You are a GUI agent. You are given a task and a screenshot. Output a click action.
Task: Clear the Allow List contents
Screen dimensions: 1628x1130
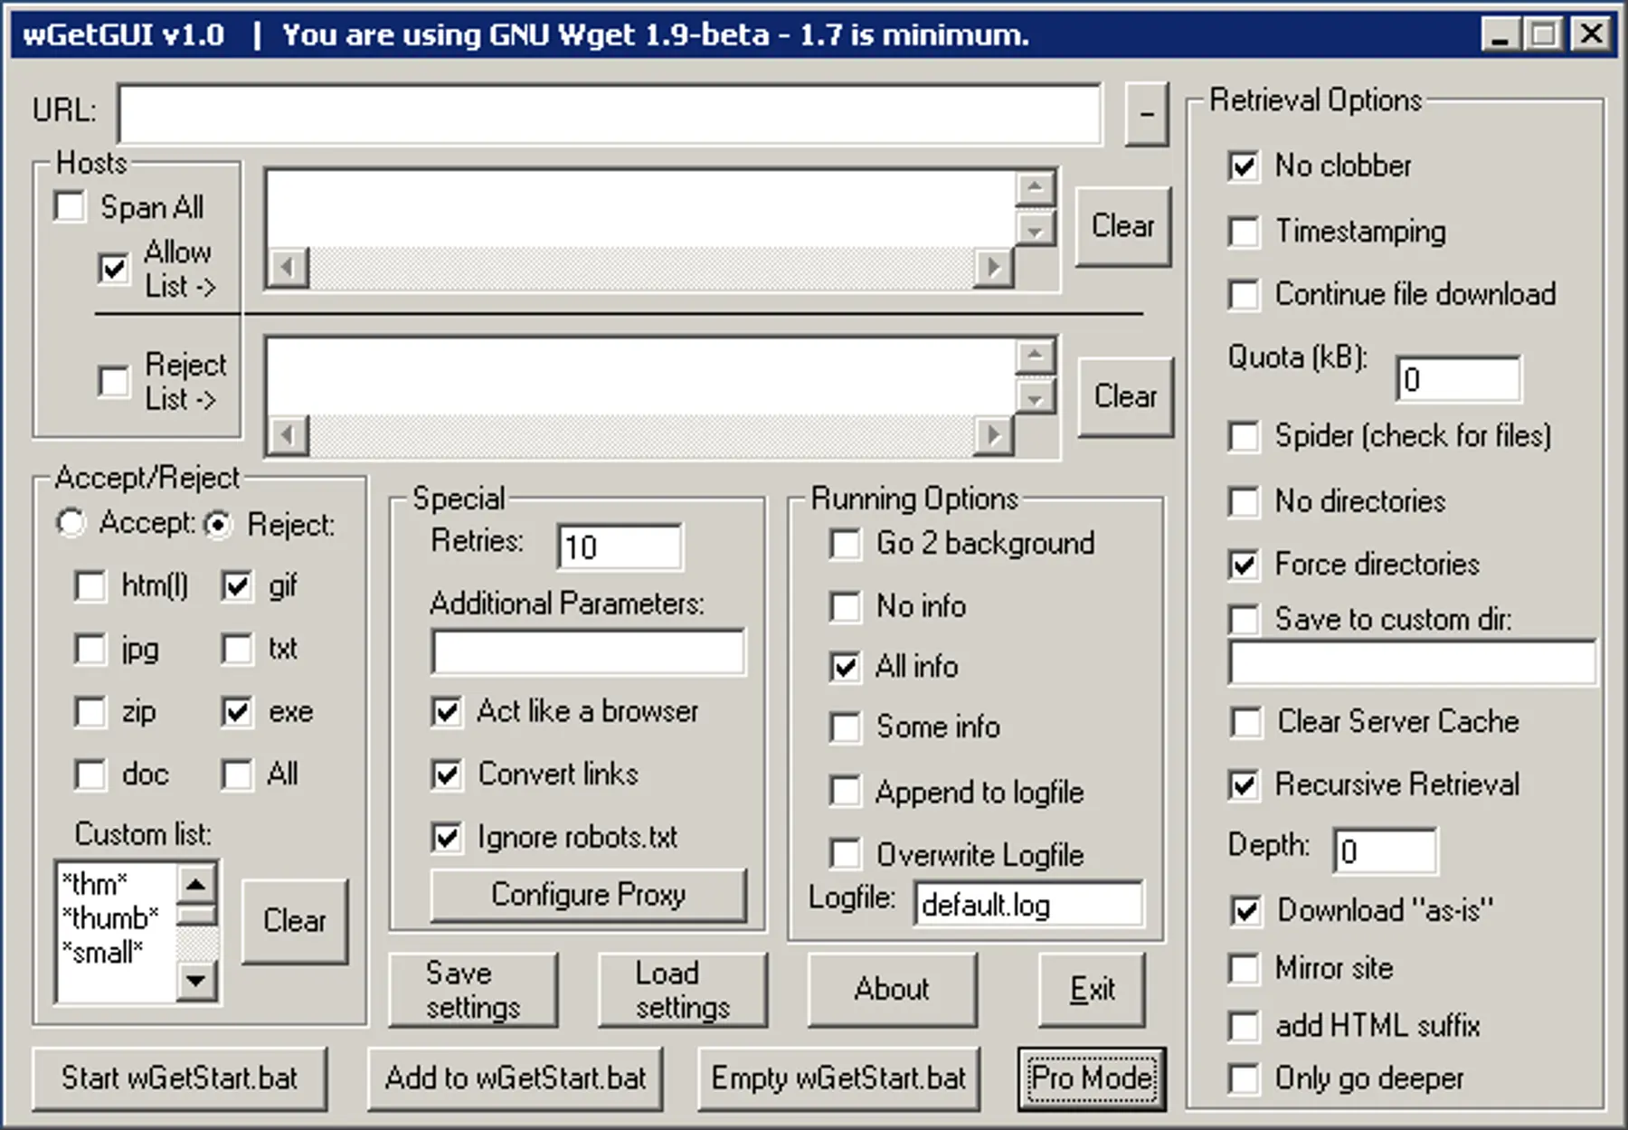pos(1123,226)
